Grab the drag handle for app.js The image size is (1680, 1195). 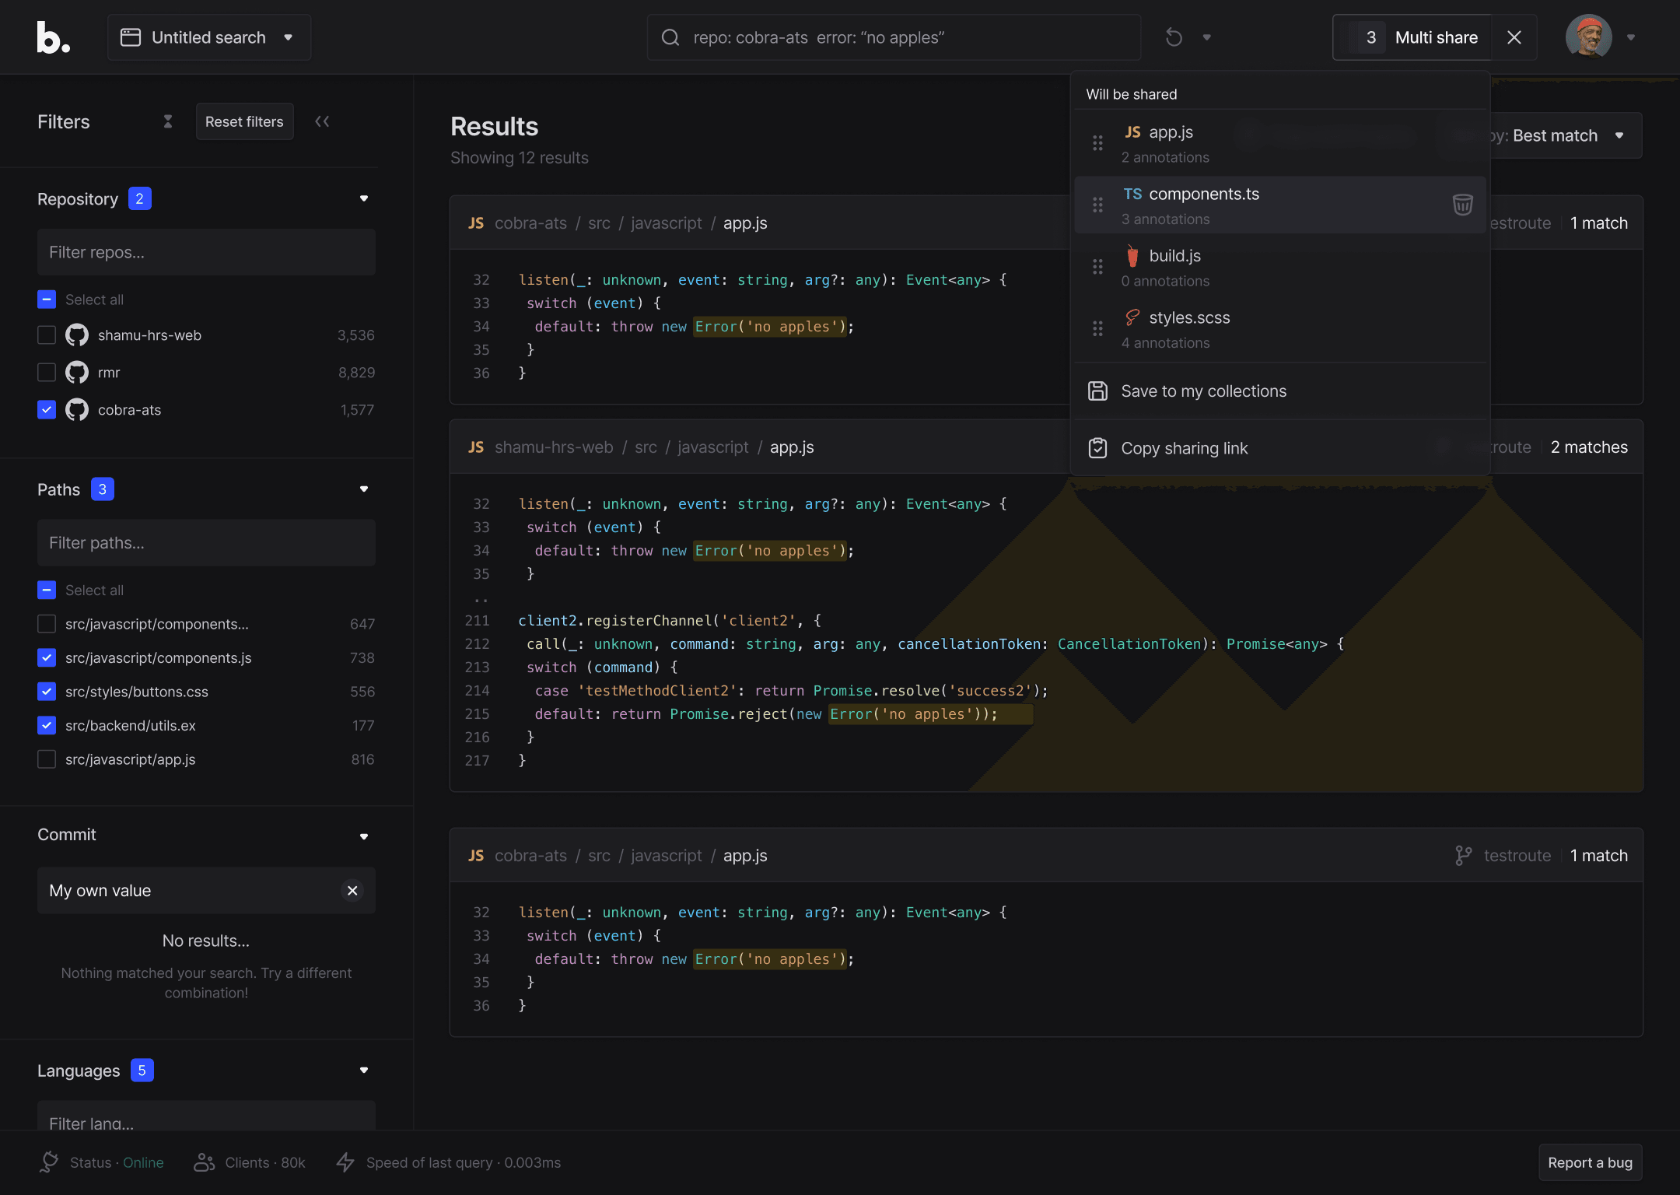coord(1097,143)
